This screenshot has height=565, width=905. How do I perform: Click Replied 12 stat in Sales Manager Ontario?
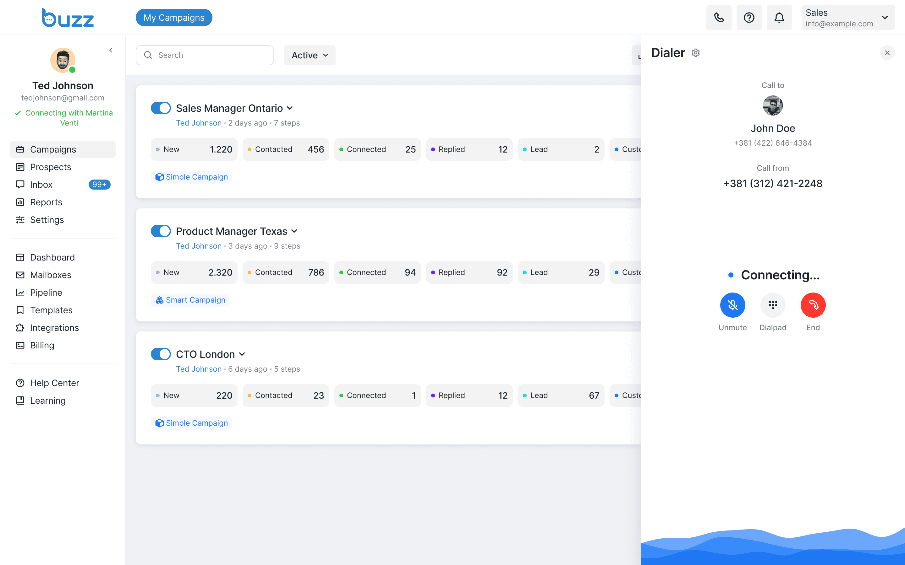[x=469, y=149]
